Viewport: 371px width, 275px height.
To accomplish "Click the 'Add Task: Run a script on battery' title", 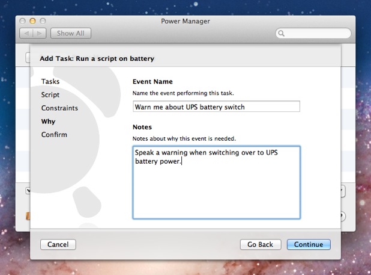I will tap(97, 58).
